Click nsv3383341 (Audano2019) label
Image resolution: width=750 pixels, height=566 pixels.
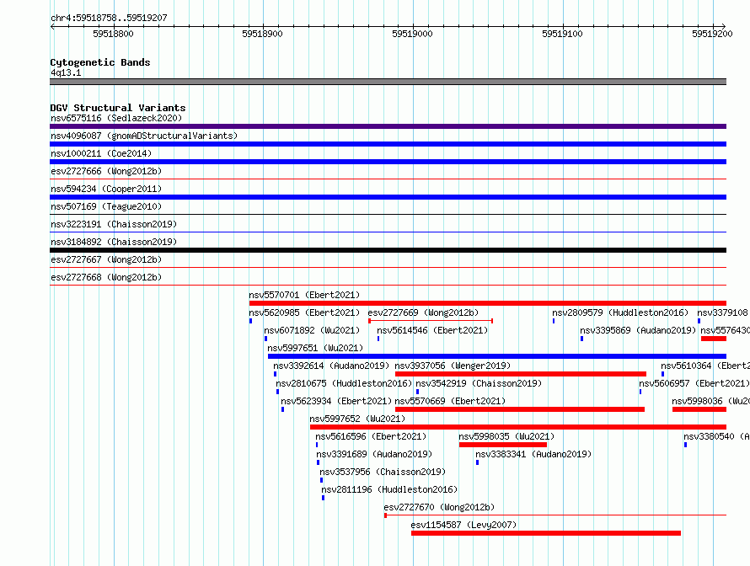pos(533,454)
